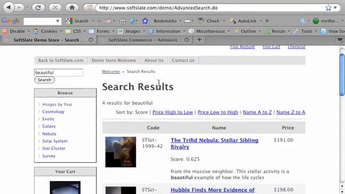Image resolution: width=345 pixels, height=194 pixels.
Task: Click the Google toolbar overflow chevron
Action: (x=267, y=21)
